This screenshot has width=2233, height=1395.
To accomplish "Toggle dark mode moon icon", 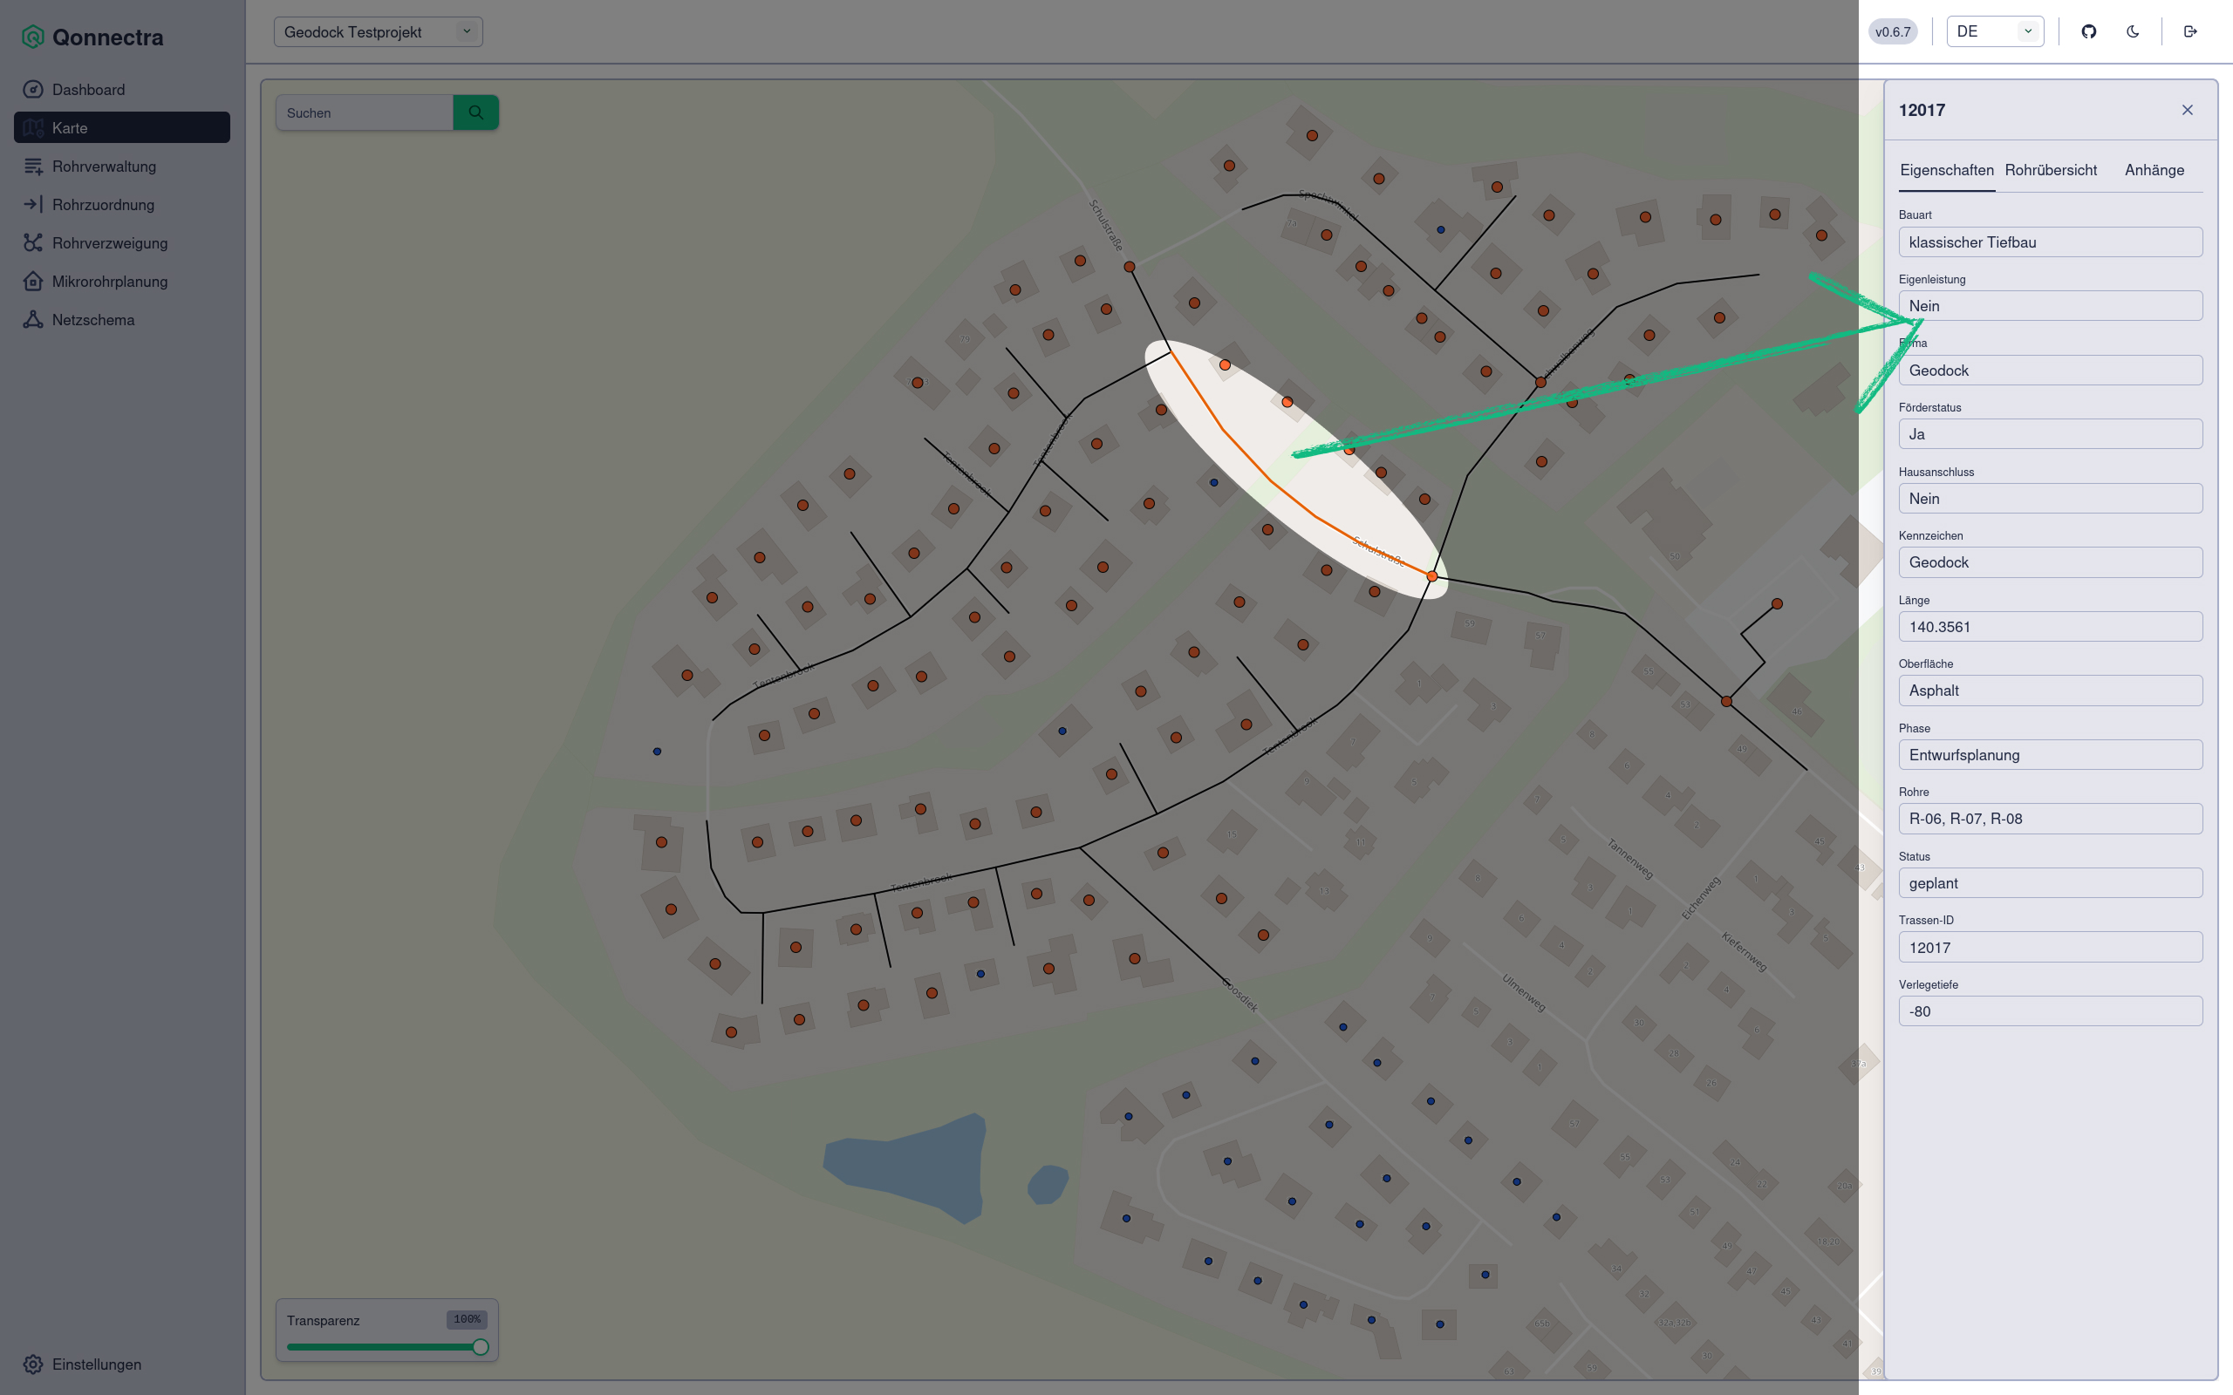I will [x=2133, y=31].
